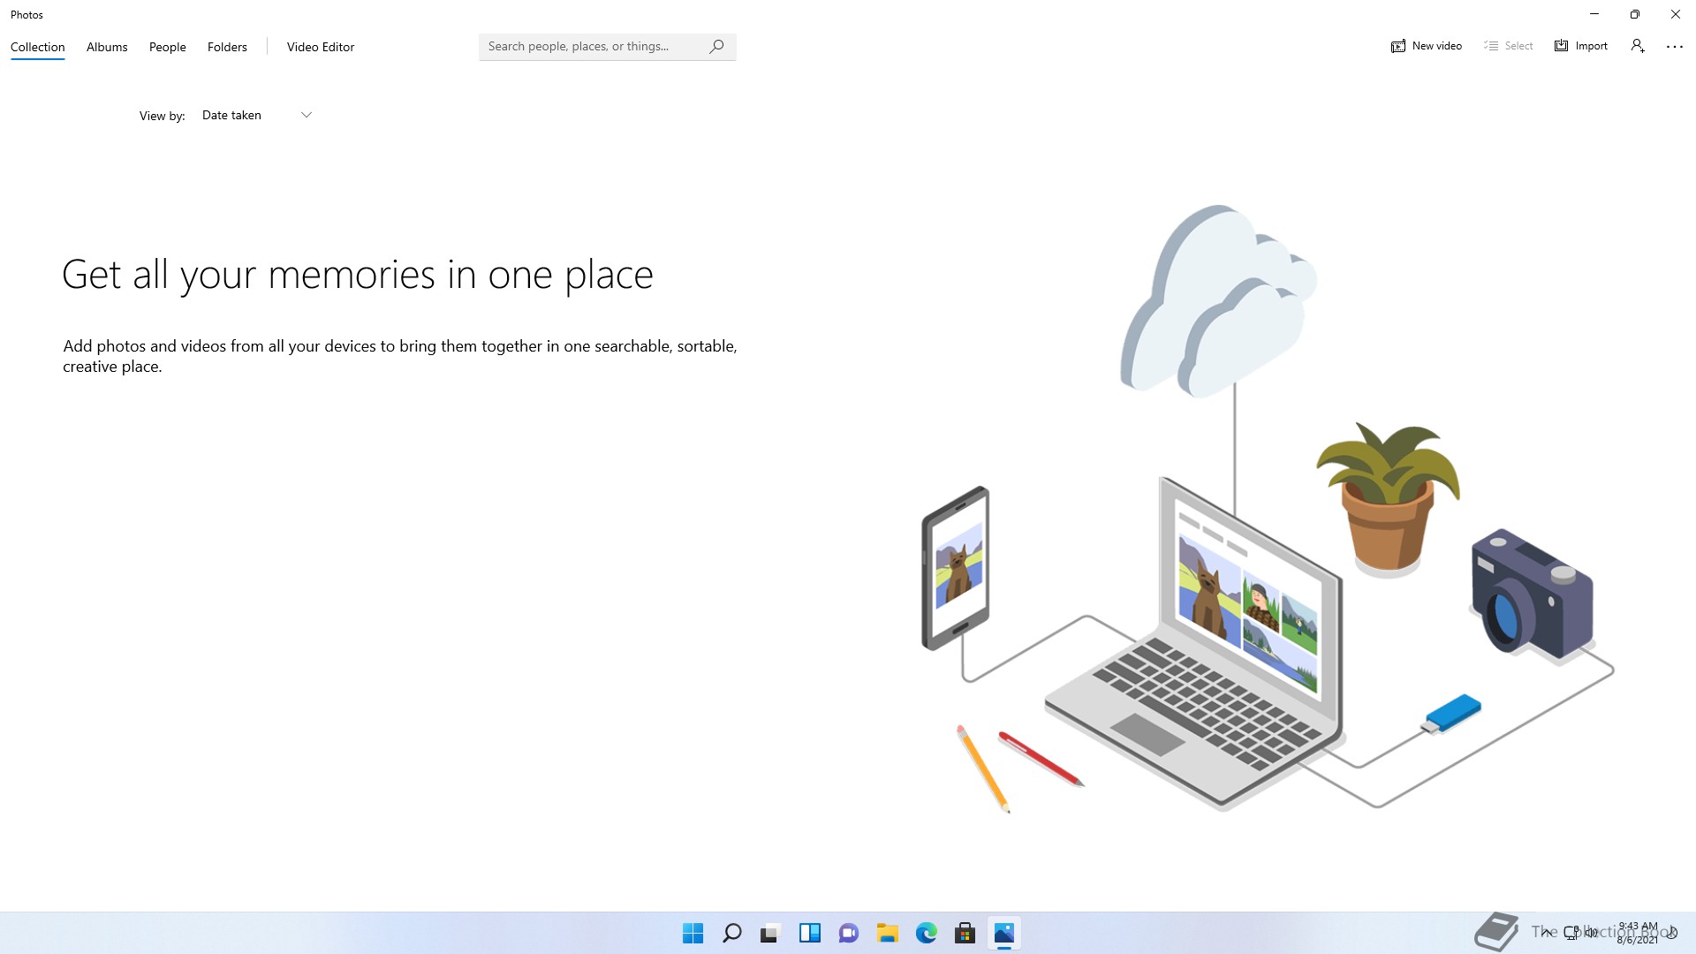This screenshot has height=954, width=1696.
Task: Open the Video Editor tab
Action: pyautogui.click(x=320, y=47)
